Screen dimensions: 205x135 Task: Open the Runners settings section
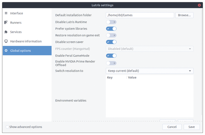[27, 22]
